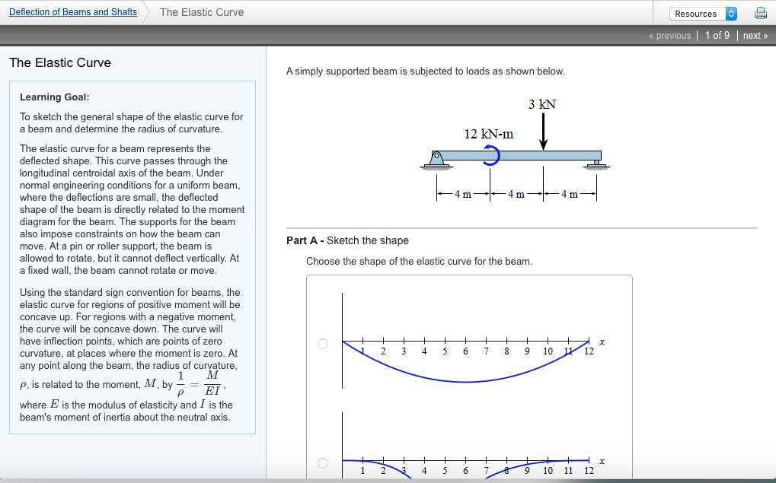Click the 3 kN downward load arrow

[x=543, y=129]
